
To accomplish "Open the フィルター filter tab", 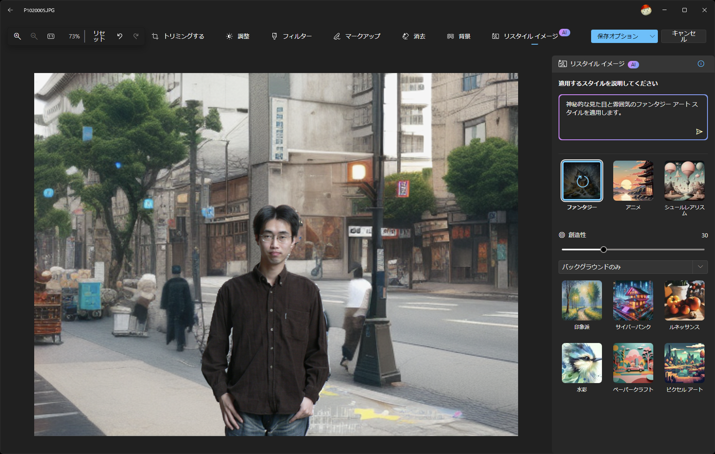I will coord(292,36).
